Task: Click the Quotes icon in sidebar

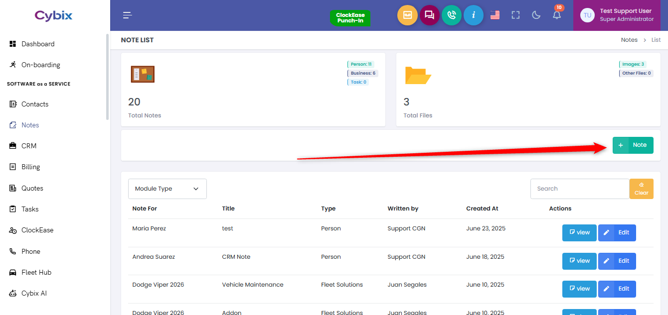Action: 13,188
